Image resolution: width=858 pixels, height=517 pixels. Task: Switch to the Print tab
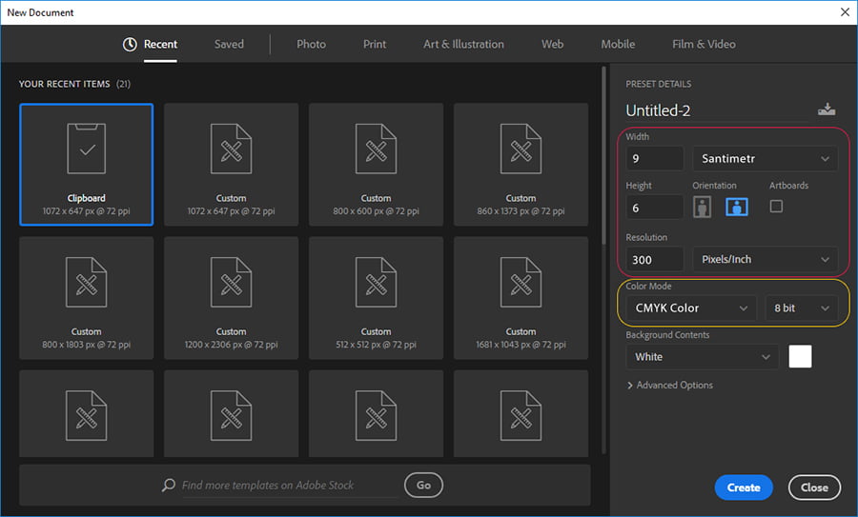(375, 44)
